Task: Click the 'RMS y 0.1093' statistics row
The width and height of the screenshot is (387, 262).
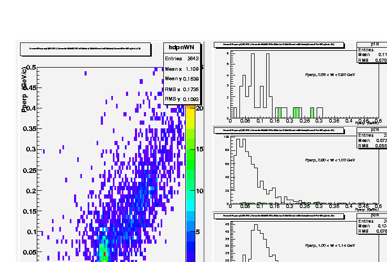Action: [x=182, y=99]
